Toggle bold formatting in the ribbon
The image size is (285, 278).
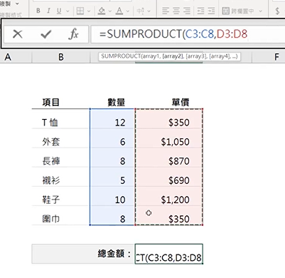point(38,11)
